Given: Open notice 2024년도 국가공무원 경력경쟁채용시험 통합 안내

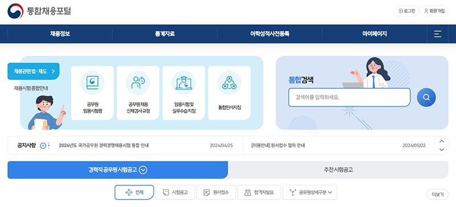Looking at the screenshot, I should coord(104,146).
